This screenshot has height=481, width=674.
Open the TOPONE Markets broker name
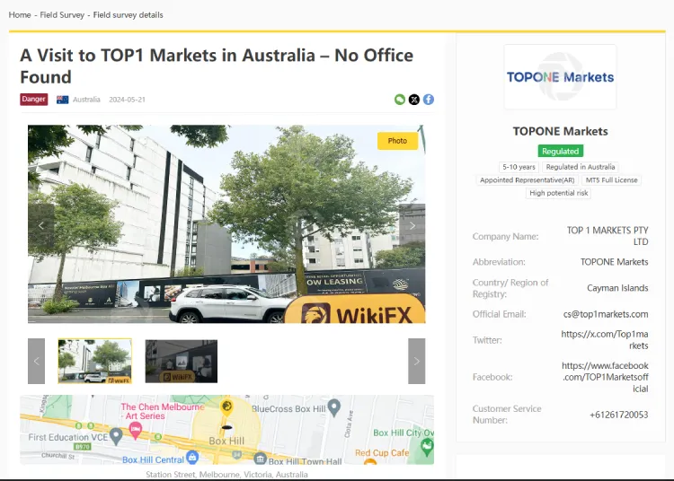point(560,131)
